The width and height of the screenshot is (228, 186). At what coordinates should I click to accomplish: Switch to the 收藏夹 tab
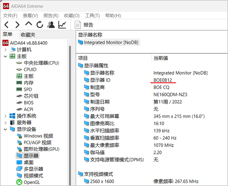(x=28, y=35)
